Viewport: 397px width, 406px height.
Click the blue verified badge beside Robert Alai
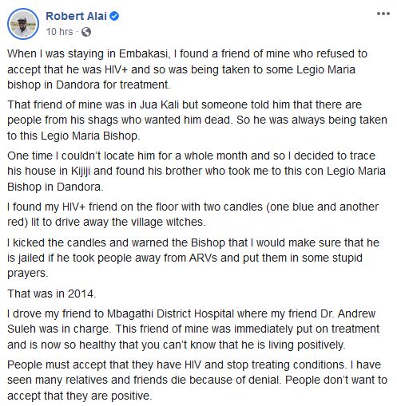pyautogui.click(x=114, y=16)
